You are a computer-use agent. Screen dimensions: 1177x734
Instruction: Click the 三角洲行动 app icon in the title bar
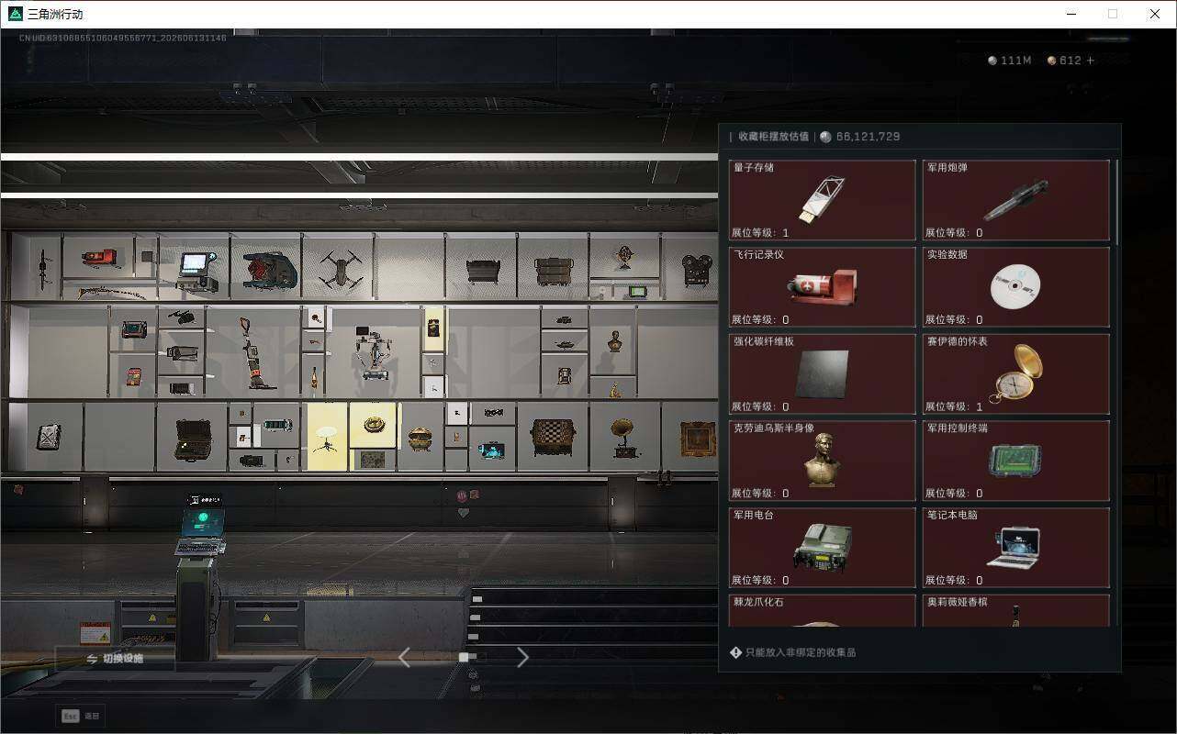pos(16,14)
